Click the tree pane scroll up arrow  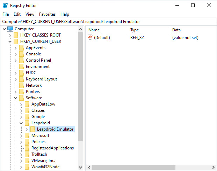(80, 29)
